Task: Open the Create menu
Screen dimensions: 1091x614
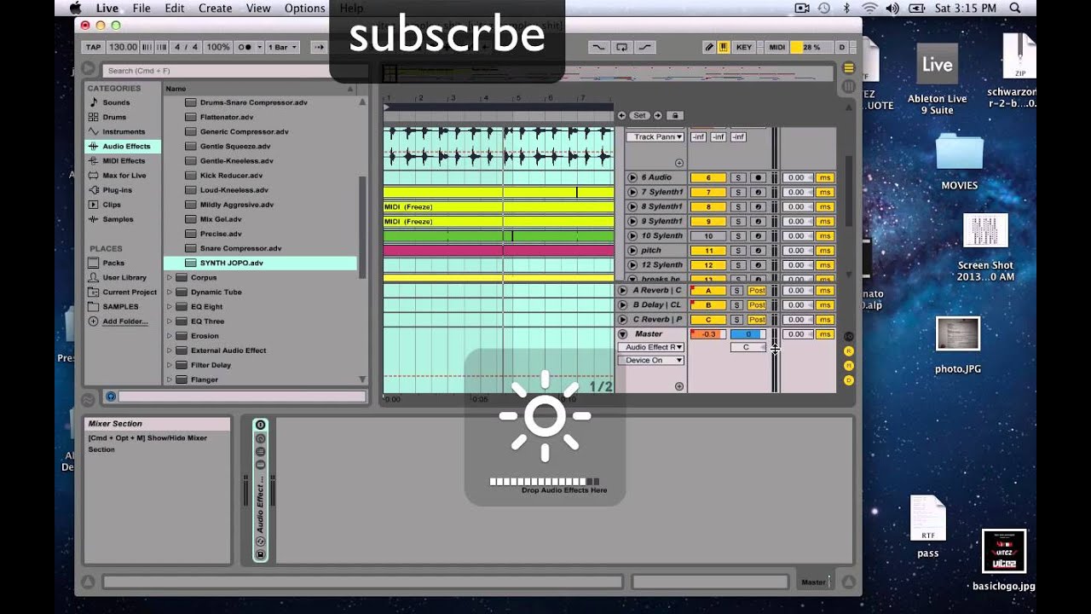Action: point(215,8)
